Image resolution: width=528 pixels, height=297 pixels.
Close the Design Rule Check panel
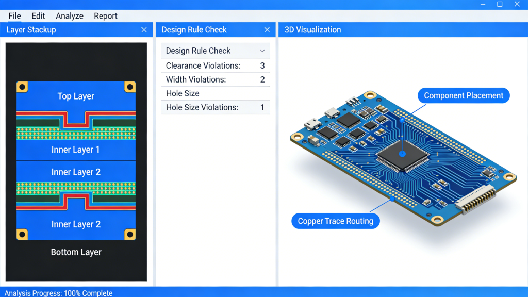pyautogui.click(x=267, y=29)
